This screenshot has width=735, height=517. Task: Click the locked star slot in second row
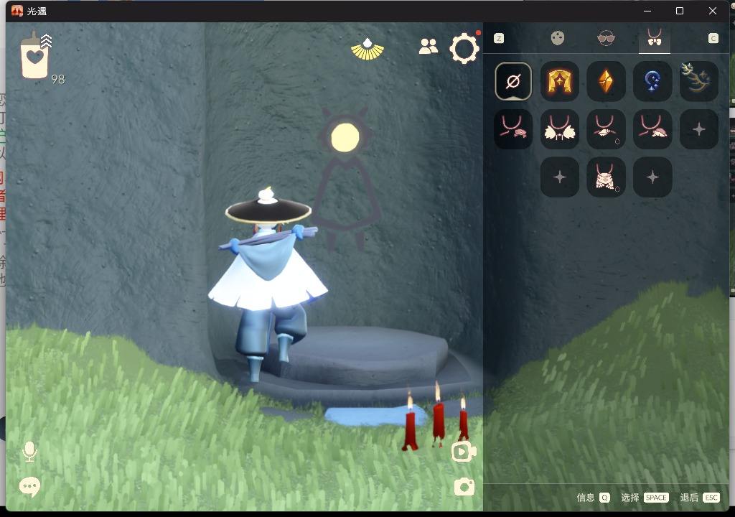click(x=698, y=129)
